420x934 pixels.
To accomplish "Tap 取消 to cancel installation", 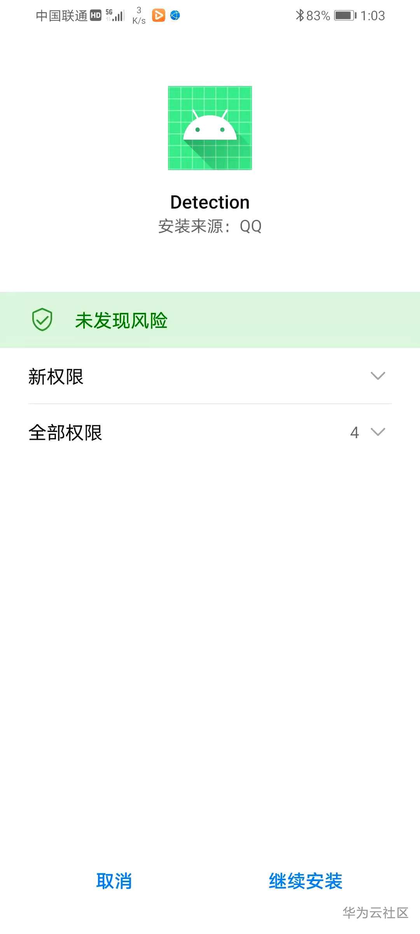I will [114, 881].
